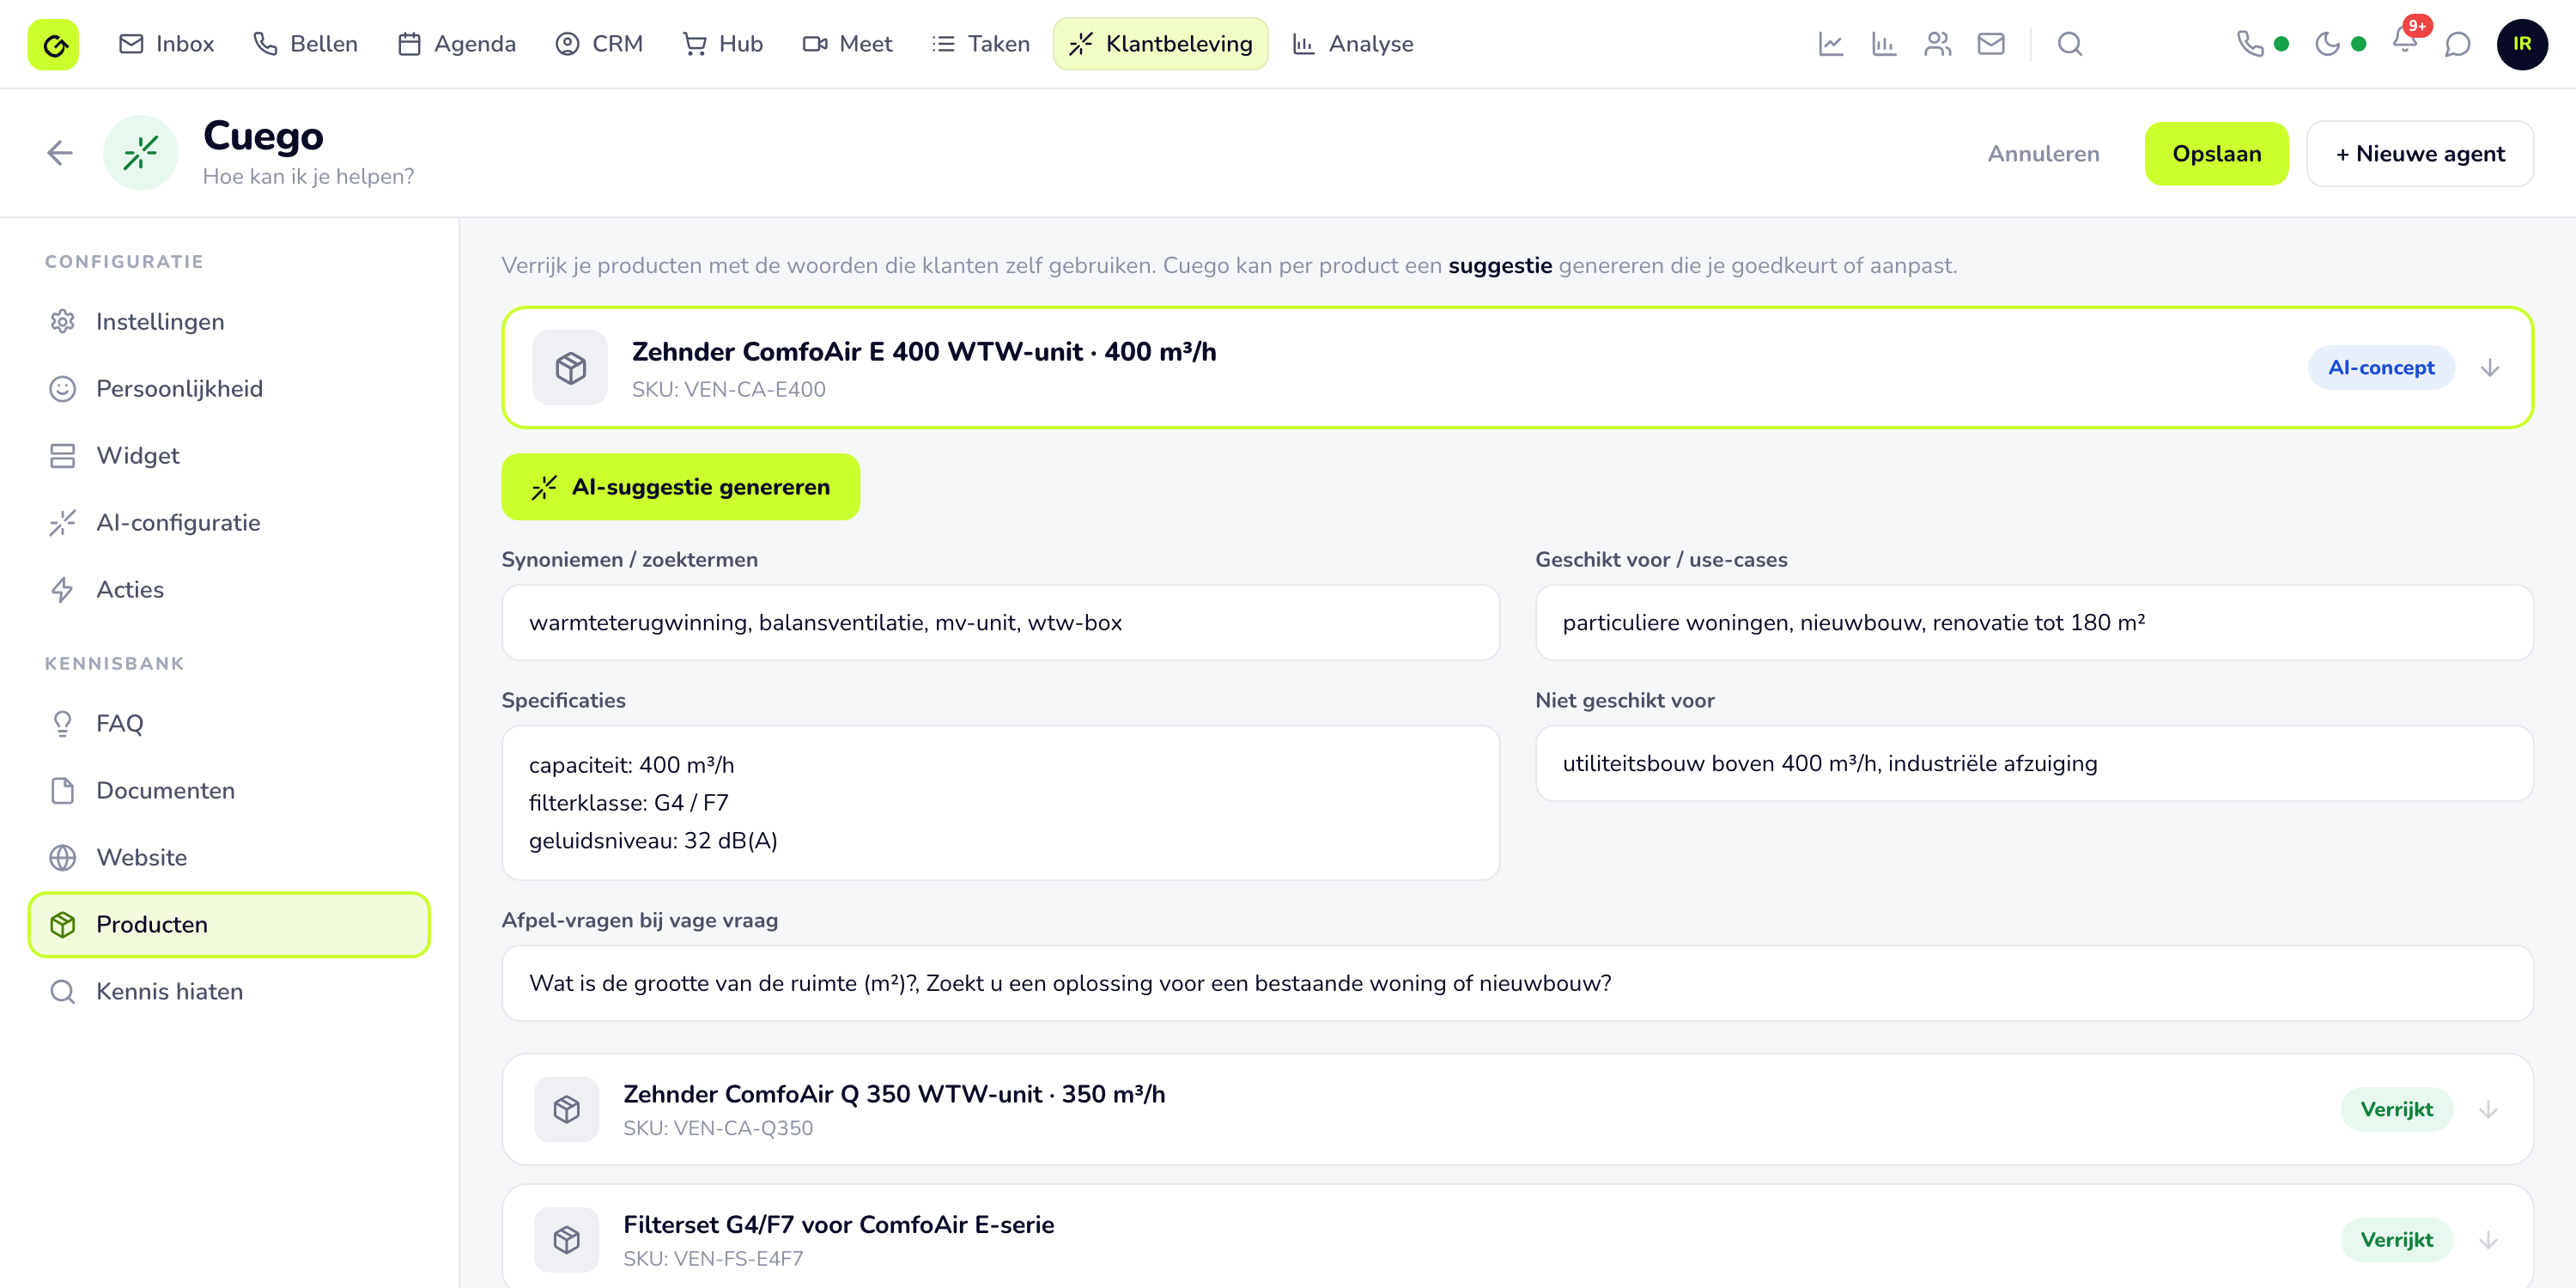The image size is (2576, 1288).
Task: Click the bold 'suggestie' text
Action: click(1500, 266)
